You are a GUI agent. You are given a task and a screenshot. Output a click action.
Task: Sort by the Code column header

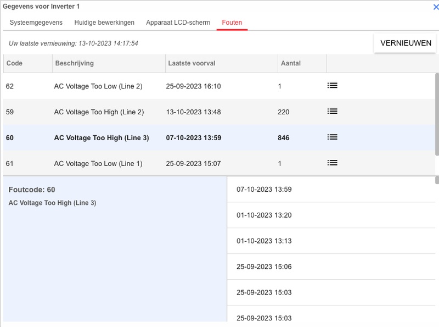pos(15,63)
